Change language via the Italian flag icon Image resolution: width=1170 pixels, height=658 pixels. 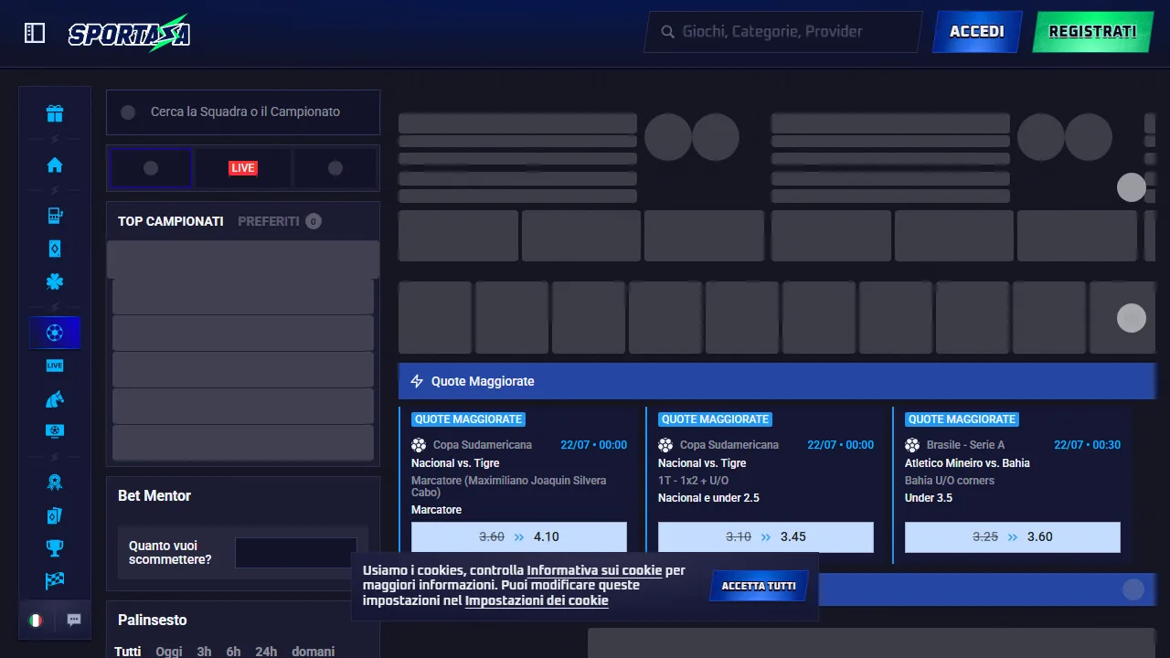(x=36, y=620)
